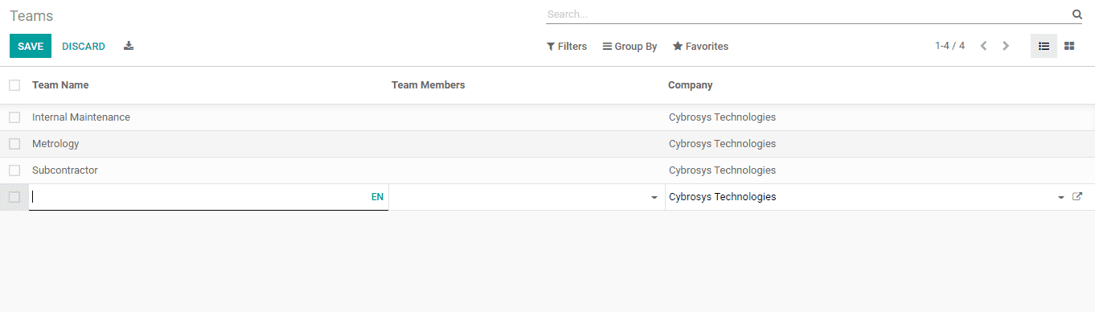Click the EN translation indicator
The image size is (1095, 312).
[x=377, y=196]
